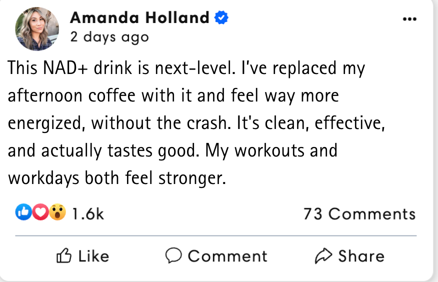The height and width of the screenshot is (282, 438).
Task: Open the three-dot post options menu
Action: pyautogui.click(x=409, y=19)
